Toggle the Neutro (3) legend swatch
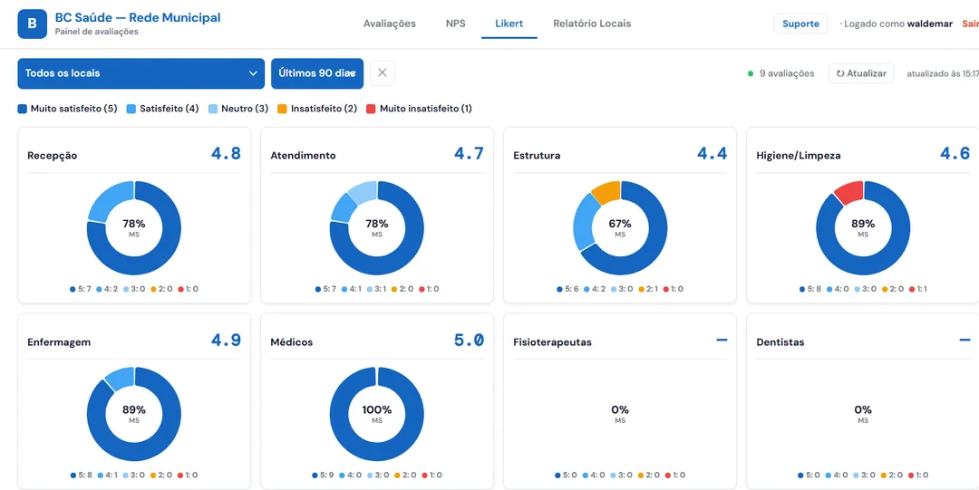Image resolution: width=979 pixels, height=490 pixels. [x=213, y=109]
